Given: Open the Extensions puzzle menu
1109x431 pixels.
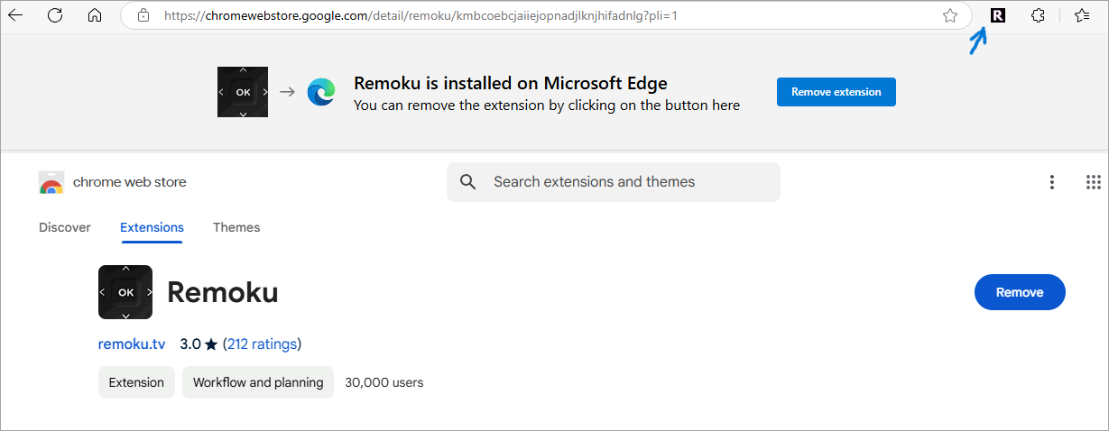Looking at the screenshot, I should (x=1039, y=15).
